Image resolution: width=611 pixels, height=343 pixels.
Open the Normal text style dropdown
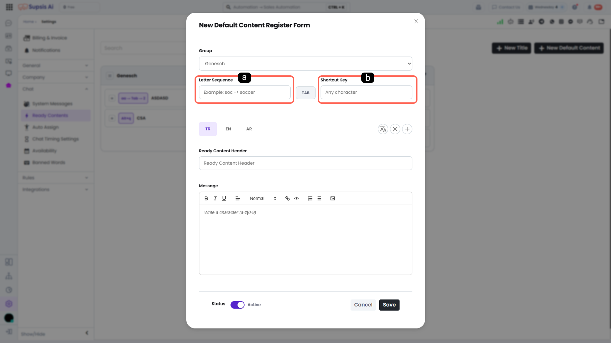click(x=263, y=198)
